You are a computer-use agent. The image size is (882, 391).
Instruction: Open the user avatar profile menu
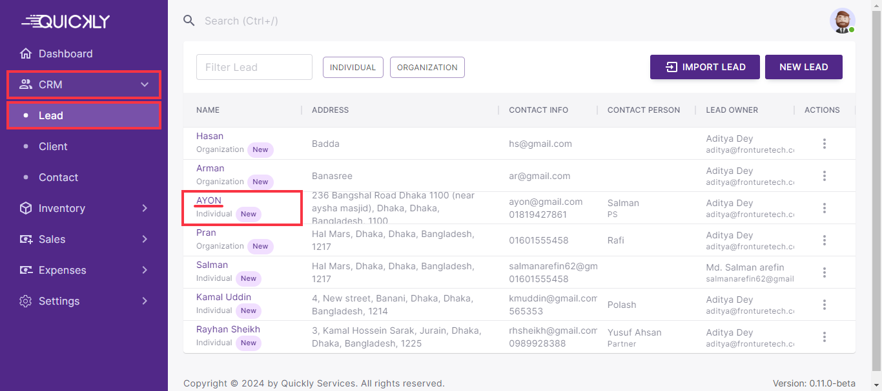pyautogui.click(x=842, y=21)
